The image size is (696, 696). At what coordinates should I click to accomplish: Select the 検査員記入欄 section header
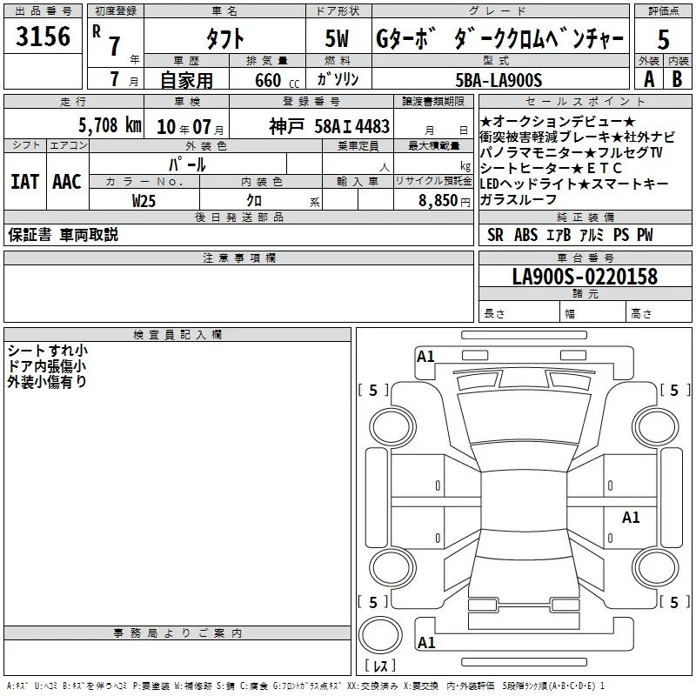[177, 335]
